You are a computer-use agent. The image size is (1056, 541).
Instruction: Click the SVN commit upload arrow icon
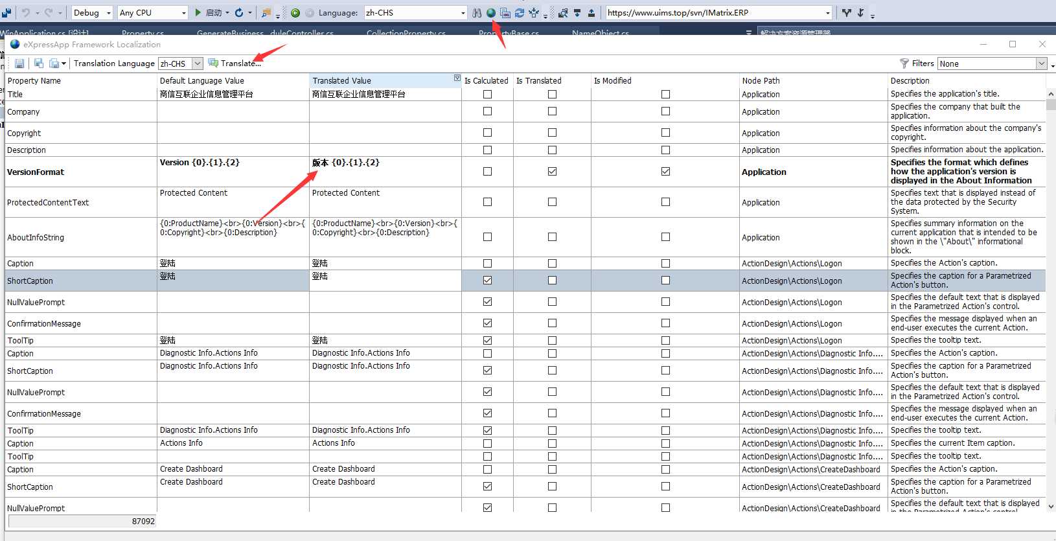(591, 12)
